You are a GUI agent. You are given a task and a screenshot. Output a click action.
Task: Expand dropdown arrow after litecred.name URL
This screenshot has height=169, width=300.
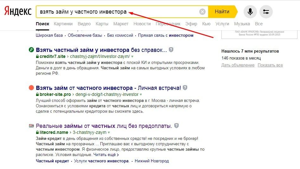point(109,133)
